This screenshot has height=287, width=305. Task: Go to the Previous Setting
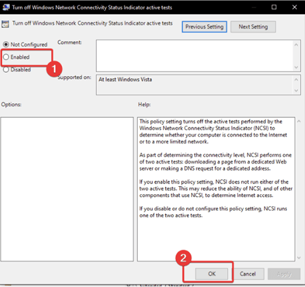click(204, 27)
